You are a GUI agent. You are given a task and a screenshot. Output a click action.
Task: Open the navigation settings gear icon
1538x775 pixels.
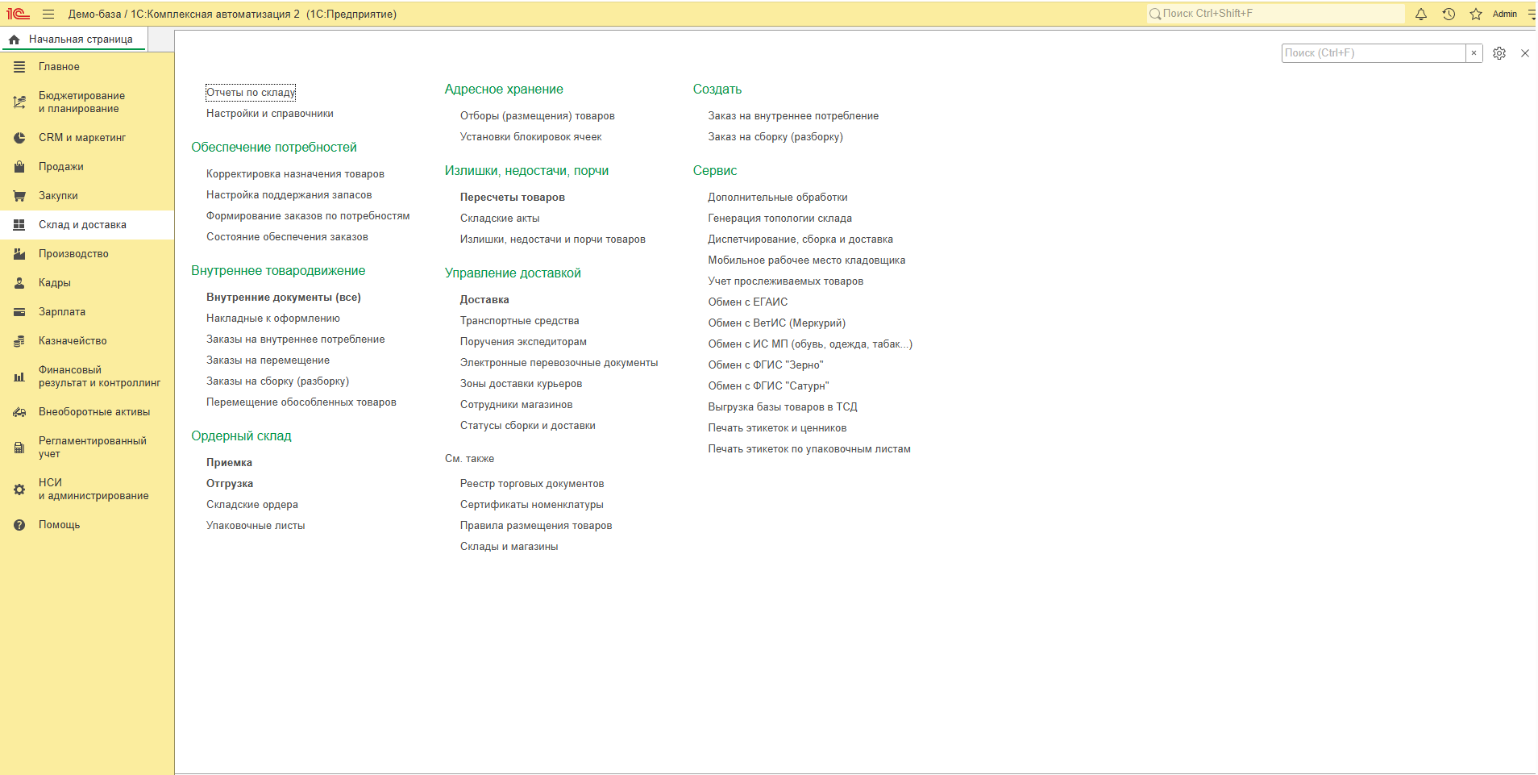[1499, 53]
